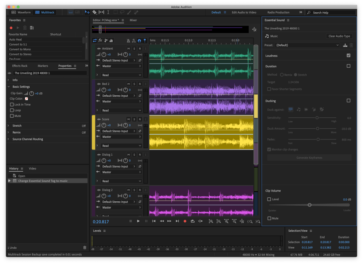
Task: Open the Markers tab
Action: (43, 66)
